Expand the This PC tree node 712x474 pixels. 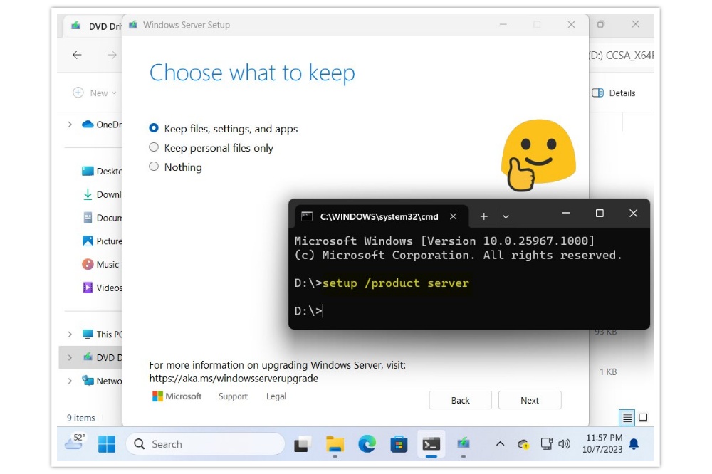tap(70, 335)
